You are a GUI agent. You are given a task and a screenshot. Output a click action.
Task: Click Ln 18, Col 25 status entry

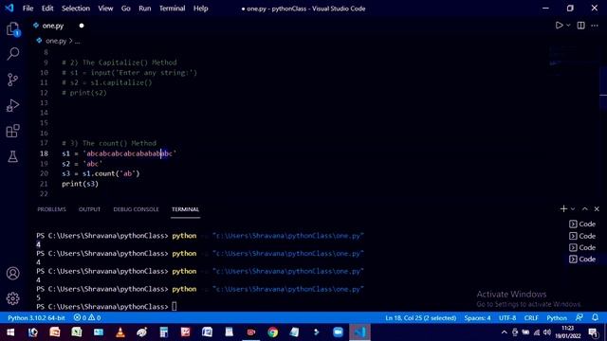[420, 318]
